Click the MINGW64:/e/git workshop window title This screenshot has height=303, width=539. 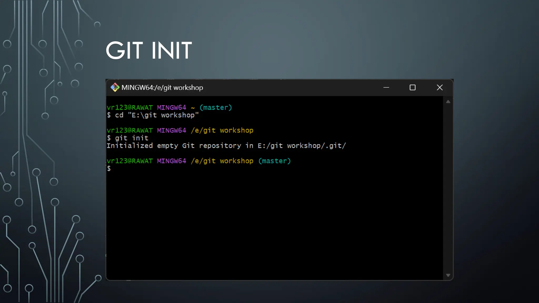click(x=162, y=88)
